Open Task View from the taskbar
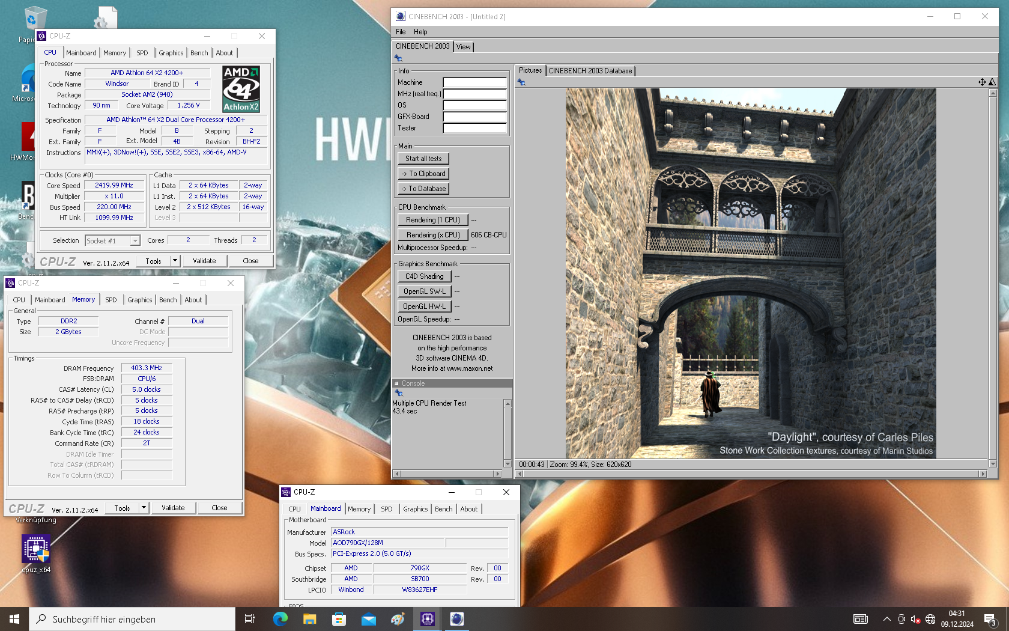The image size is (1009, 631). click(x=250, y=619)
